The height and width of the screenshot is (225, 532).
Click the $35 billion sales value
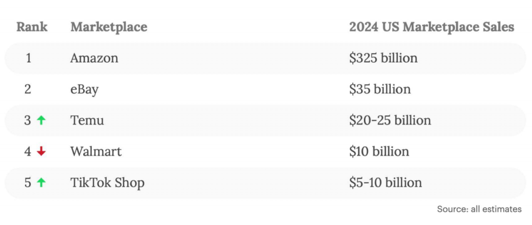(380, 89)
